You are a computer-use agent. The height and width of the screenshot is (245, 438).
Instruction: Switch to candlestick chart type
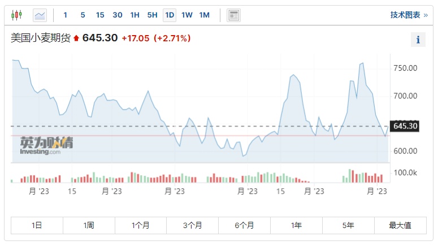click(17, 15)
